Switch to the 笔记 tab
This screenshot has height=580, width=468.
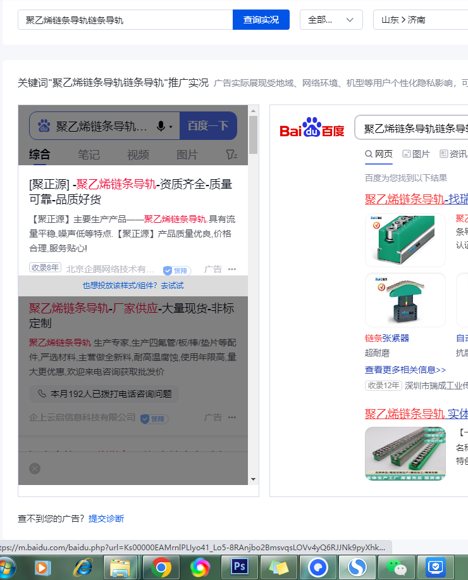click(89, 154)
